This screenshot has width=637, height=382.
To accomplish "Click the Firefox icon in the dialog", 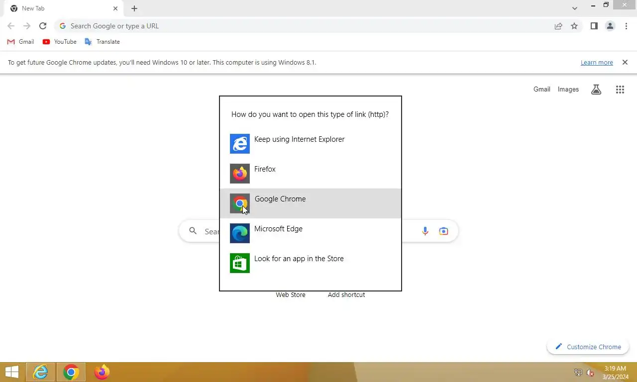I will [240, 174].
